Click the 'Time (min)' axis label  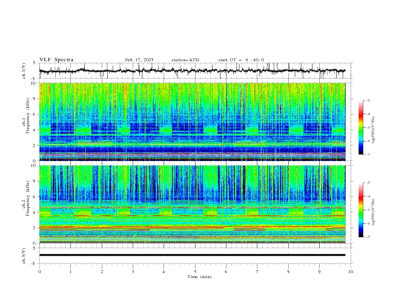tap(199, 277)
